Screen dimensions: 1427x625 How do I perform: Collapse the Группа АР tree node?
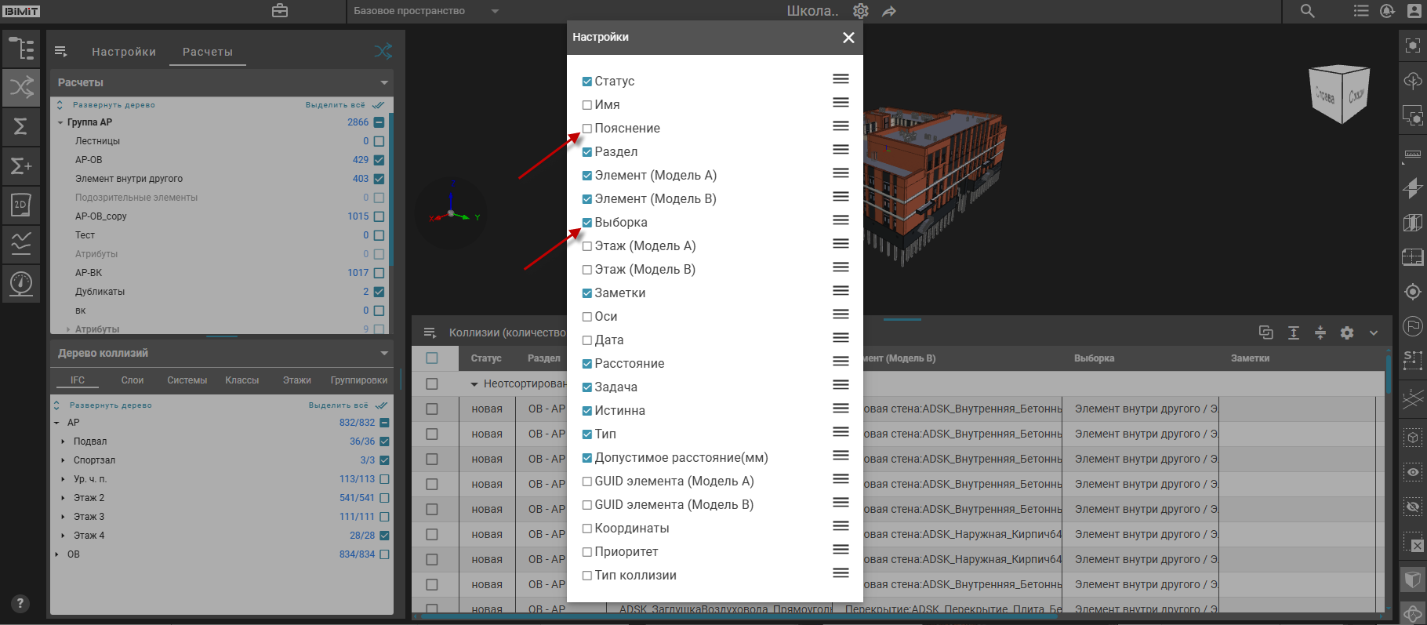tap(60, 122)
